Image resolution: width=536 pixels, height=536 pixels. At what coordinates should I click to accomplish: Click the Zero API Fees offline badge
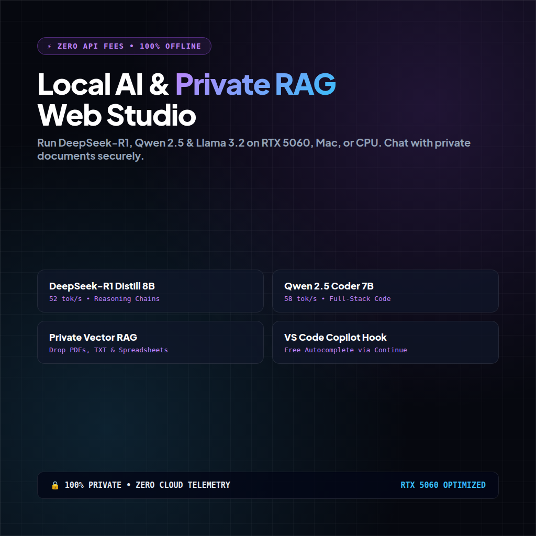(x=124, y=46)
